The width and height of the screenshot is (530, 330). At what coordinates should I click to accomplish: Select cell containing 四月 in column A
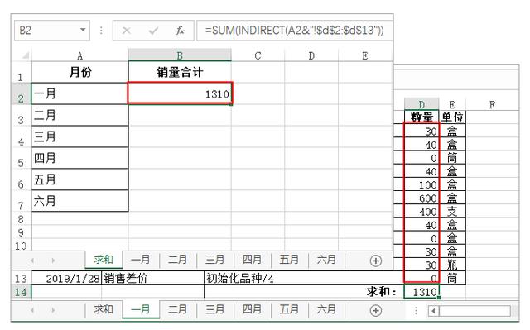pos(79,158)
